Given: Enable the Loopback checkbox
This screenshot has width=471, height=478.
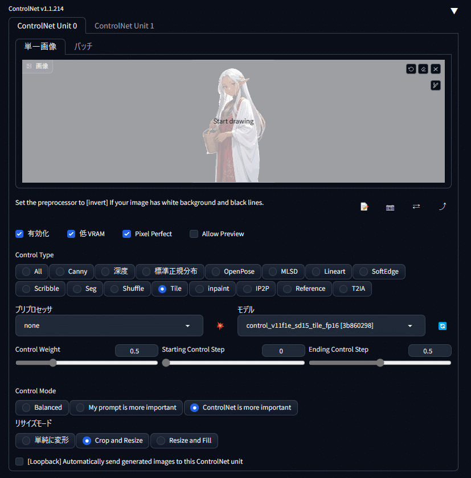Looking at the screenshot, I should (19, 461).
